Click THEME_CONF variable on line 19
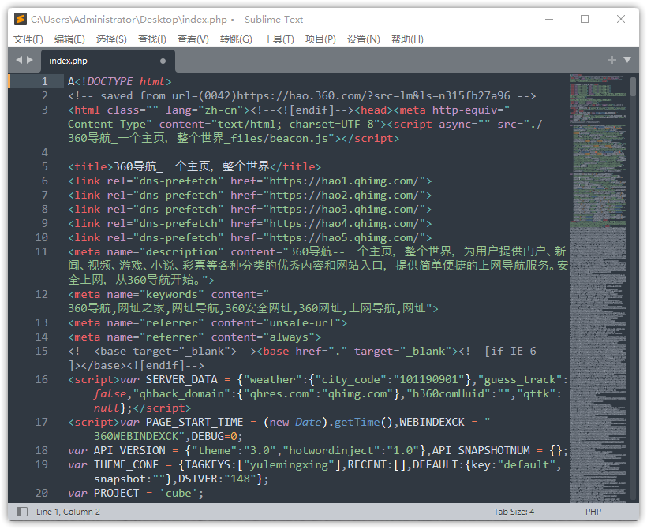Screen dimensions: 647x529 pyautogui.click(x=126, y=464)
